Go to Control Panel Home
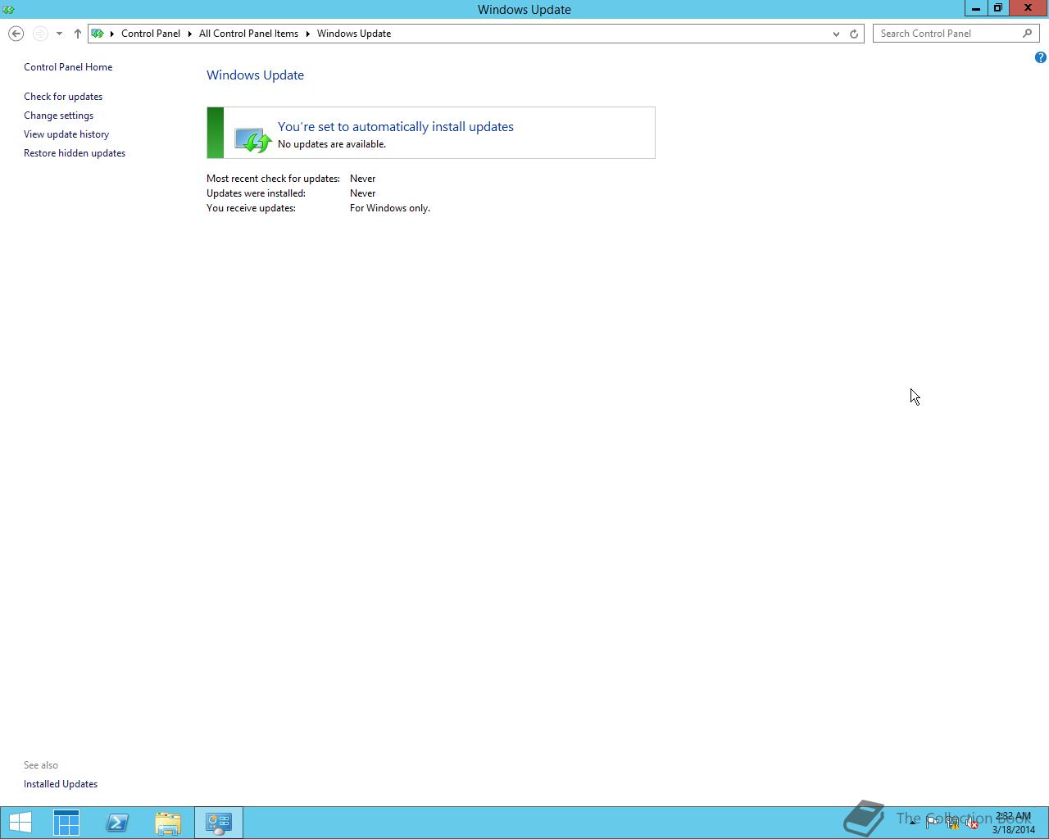1049x839 pixels. point(68,67)
